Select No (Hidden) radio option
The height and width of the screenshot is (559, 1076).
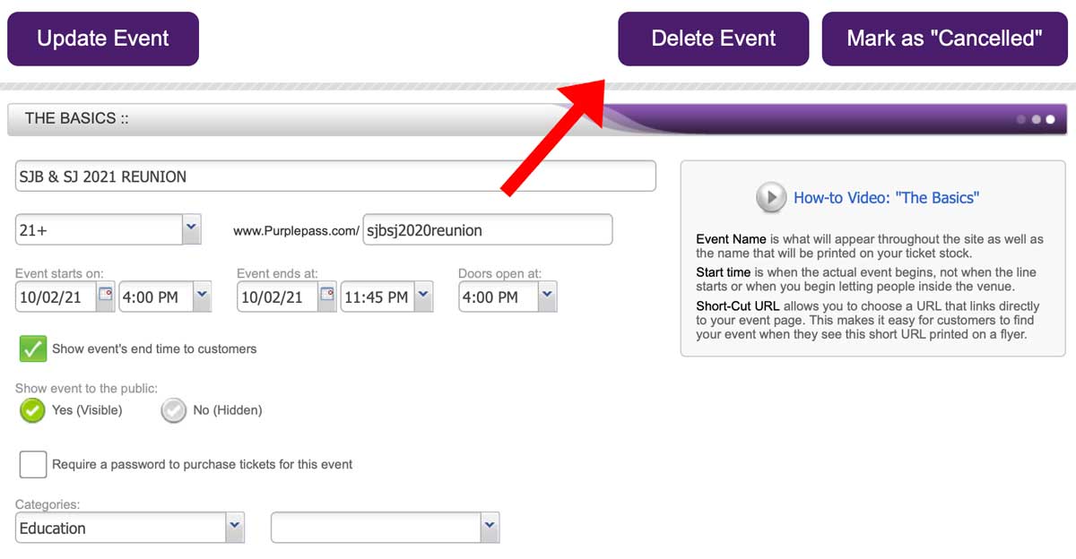174,410
